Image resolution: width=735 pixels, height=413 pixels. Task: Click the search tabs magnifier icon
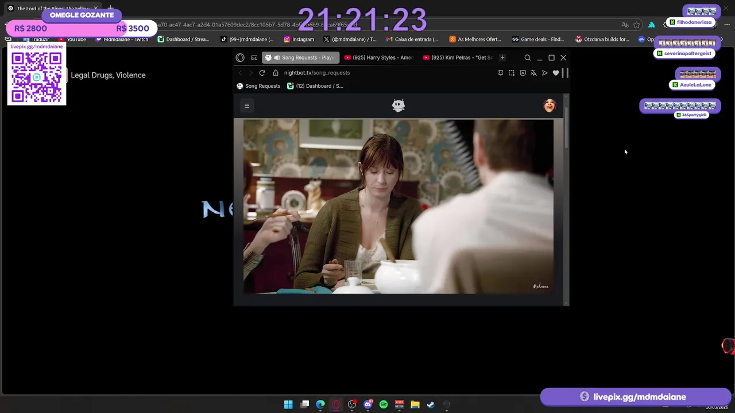pyautogui.click(x=528, y=57)
